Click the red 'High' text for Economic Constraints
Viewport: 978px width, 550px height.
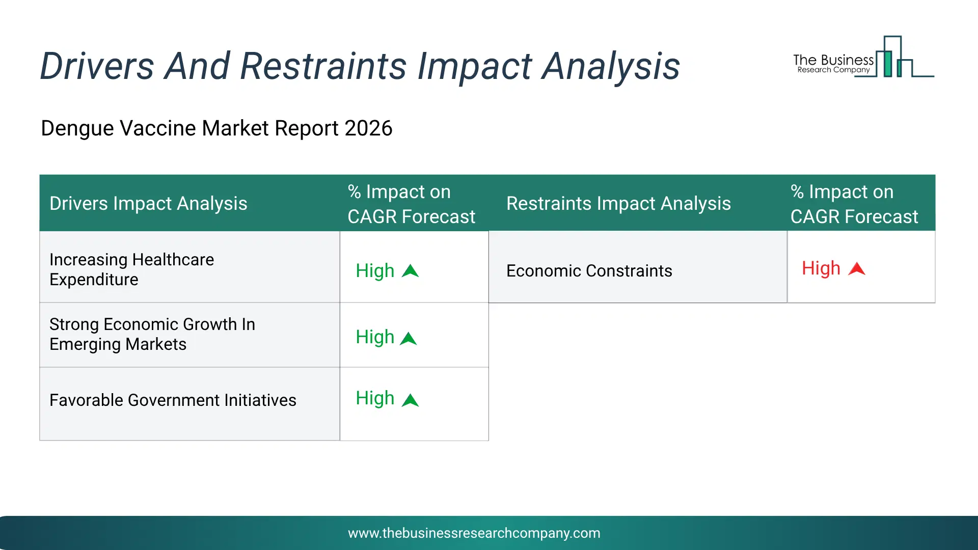821,268
